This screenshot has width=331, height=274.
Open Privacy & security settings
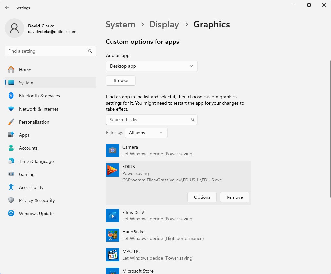point(50,200)
